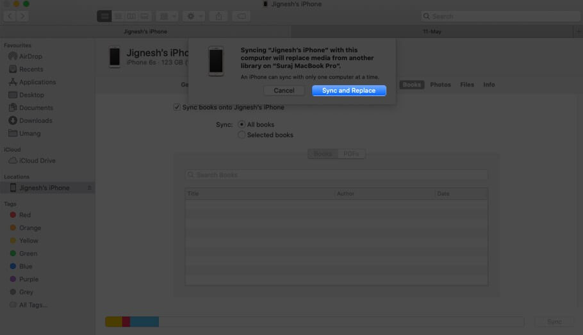Cancel the sync dialog

click(x=284, y=90)
